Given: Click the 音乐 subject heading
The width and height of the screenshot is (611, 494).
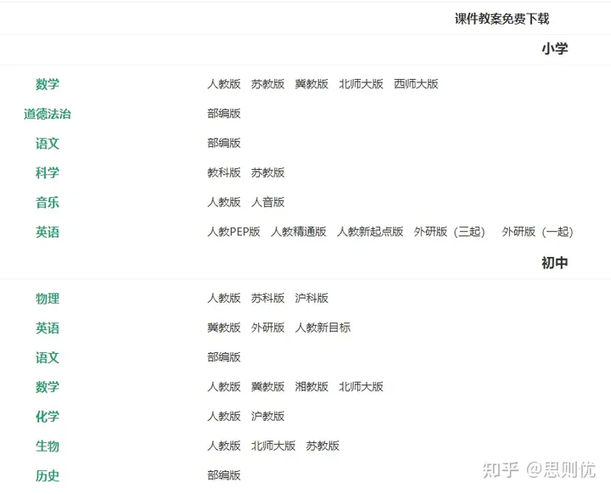Looking at the screenshot, I should coord(48,203).
